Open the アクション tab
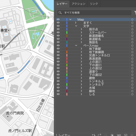 tap(78, 4)
